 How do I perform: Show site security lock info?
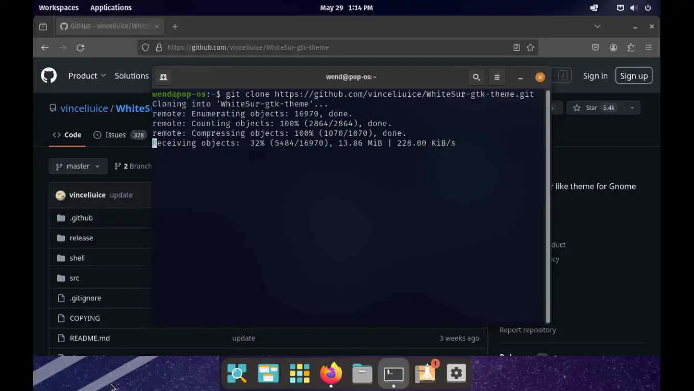(x=159, y=47)
